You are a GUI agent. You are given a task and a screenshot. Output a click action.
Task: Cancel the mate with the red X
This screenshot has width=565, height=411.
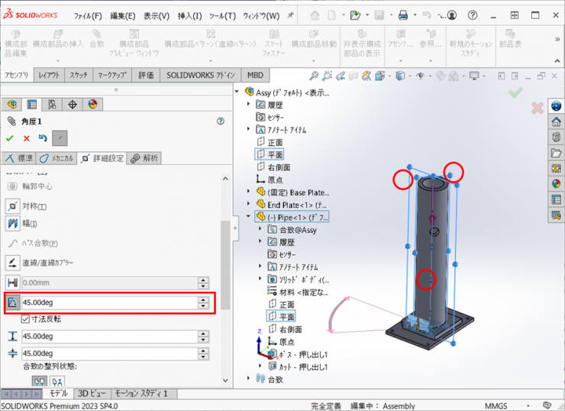tap(27, 138)
